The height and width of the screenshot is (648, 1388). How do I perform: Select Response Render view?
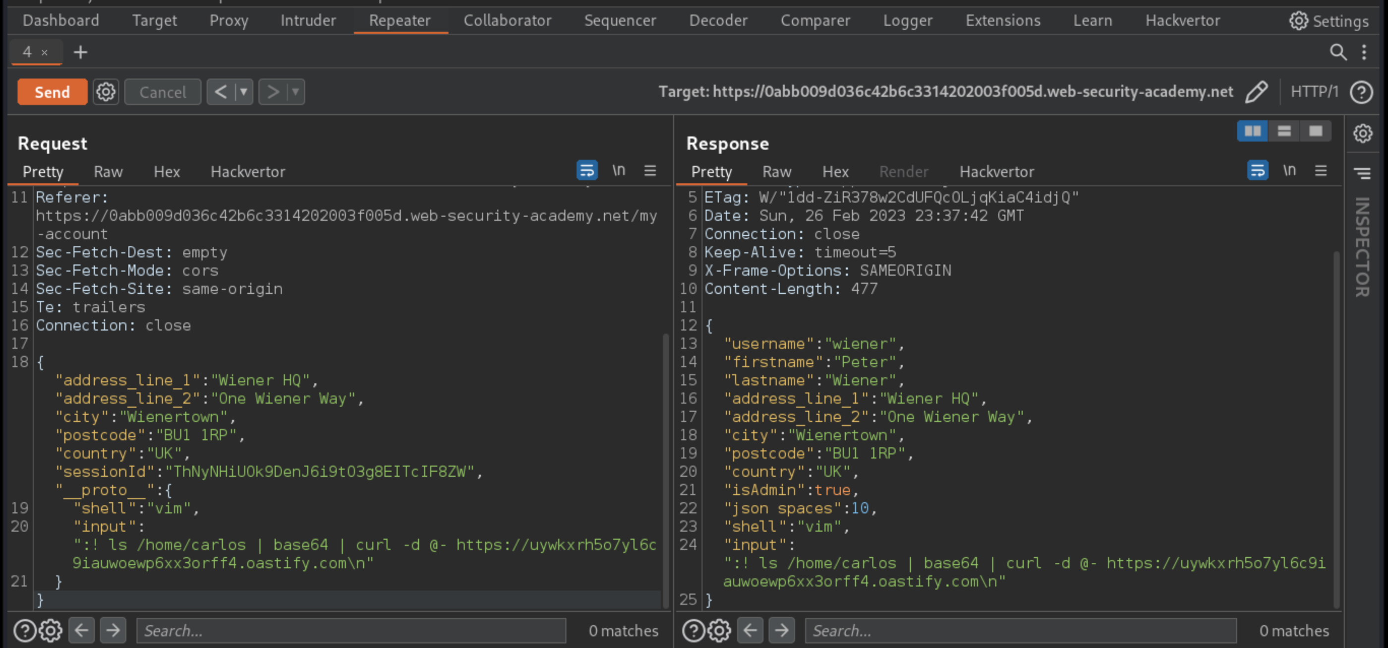904,172
